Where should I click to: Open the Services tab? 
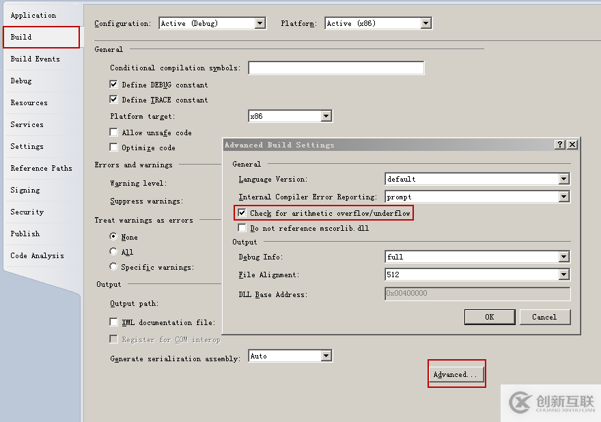pos(27,124)
